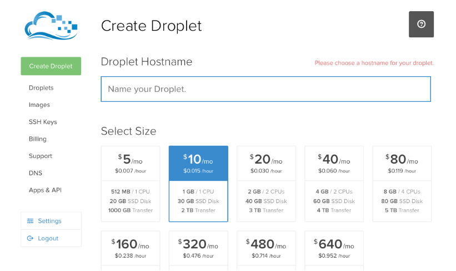This screenshot has width=456, height=271.
Task: Select the $160/mo droplet size
Action: (x=131, y=250)
